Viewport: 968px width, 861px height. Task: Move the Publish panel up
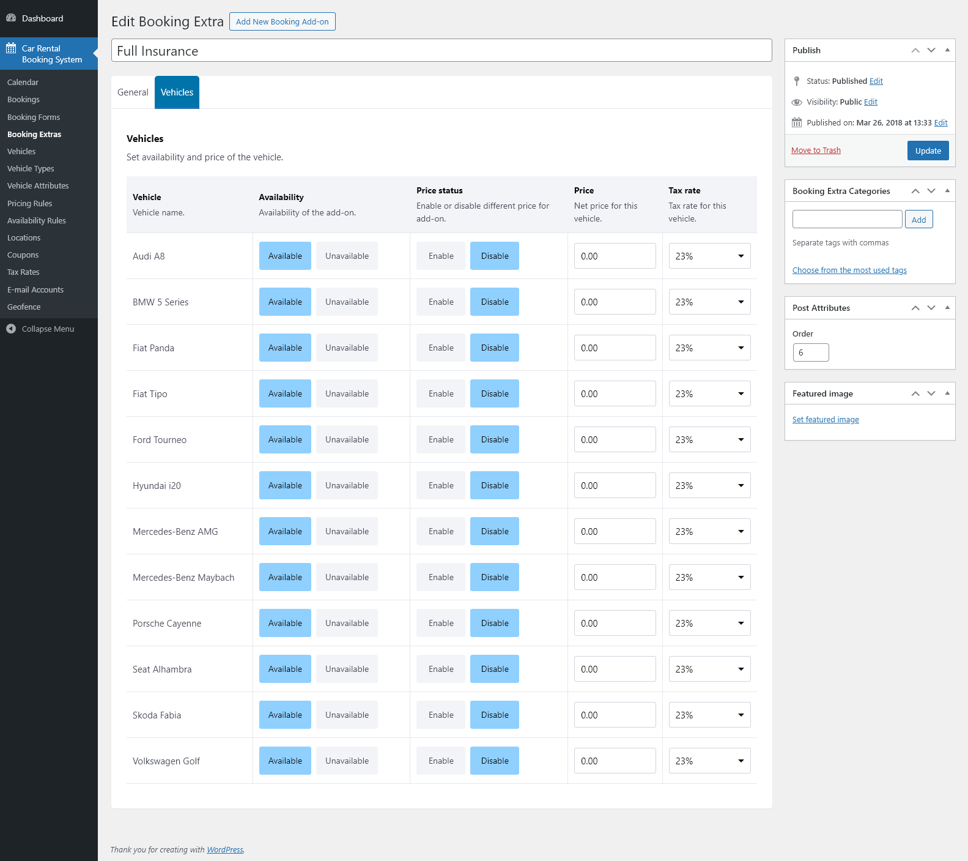(915, 50)
